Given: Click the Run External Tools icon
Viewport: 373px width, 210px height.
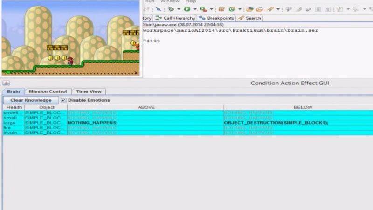Looking at the screenshot, I should tap(203, 9).
